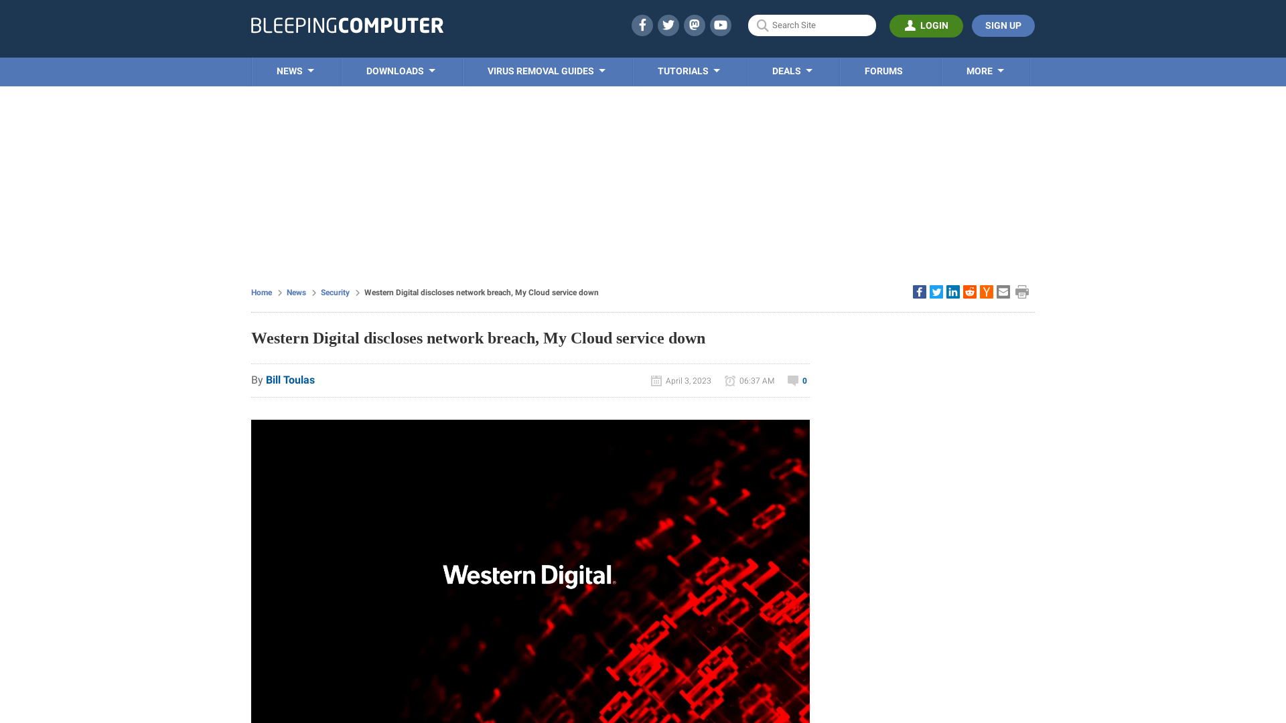The height and width of the screenshot is (723, 1286).
Task: Click the Reddit share icon
Action: pyautogui.click(x=969, y=291)
